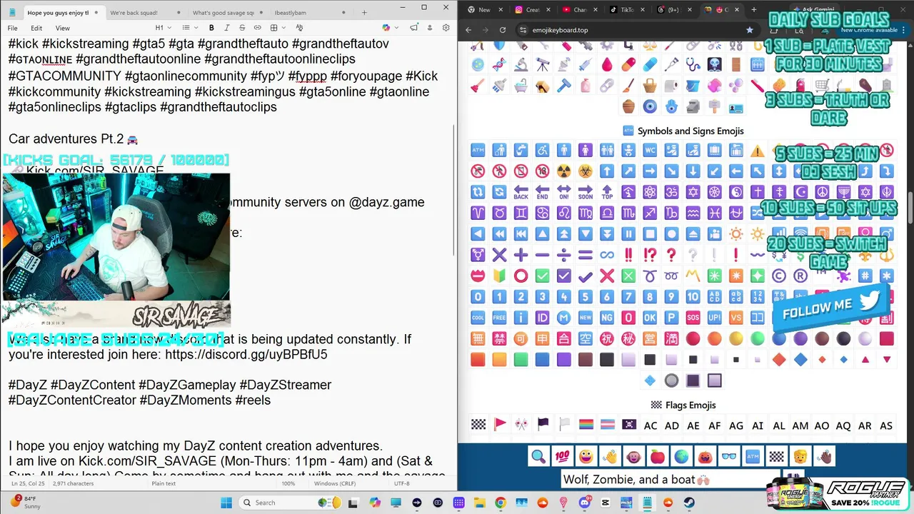Switch to the 'What's good savage squad' tab

click(224, 13)
